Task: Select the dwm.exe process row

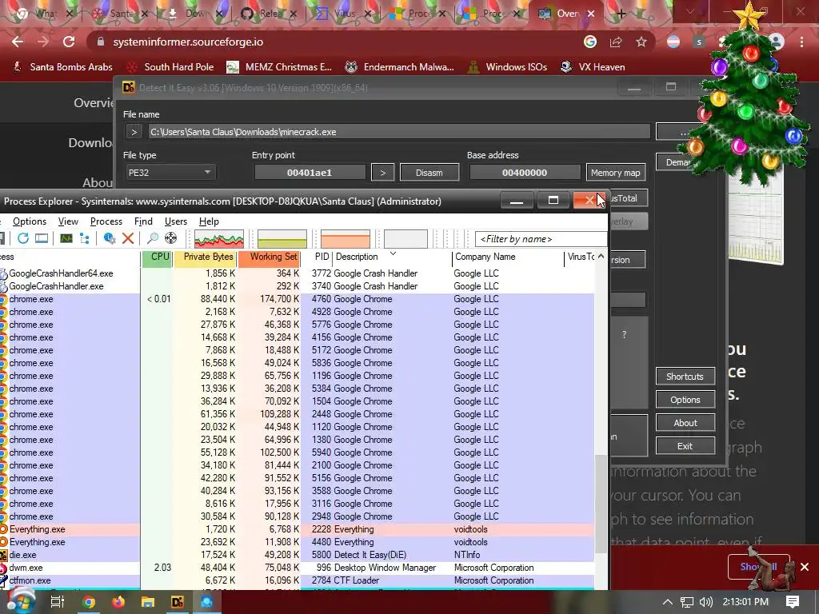Action: (297, 568)
